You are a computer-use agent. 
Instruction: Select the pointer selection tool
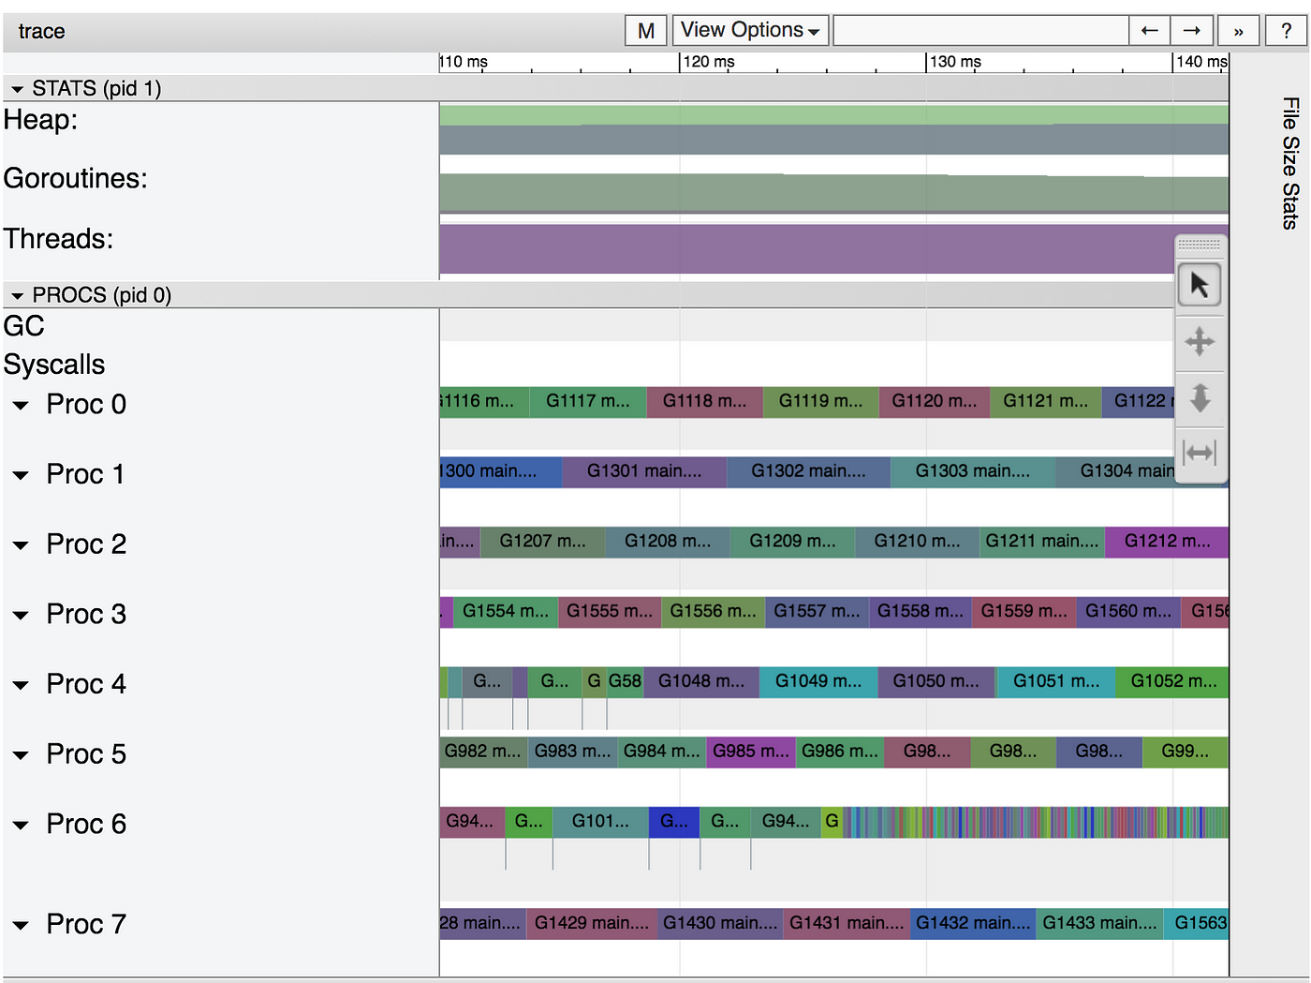coord(1200,285)
